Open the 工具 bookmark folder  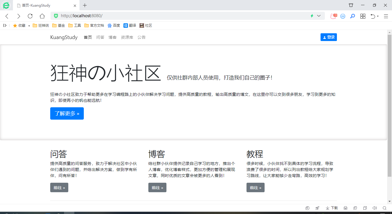coord(75,26)
